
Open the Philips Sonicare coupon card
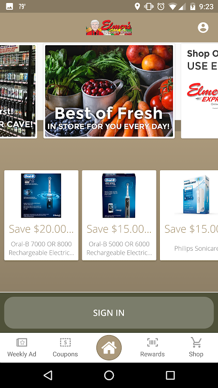pos(189,215)
